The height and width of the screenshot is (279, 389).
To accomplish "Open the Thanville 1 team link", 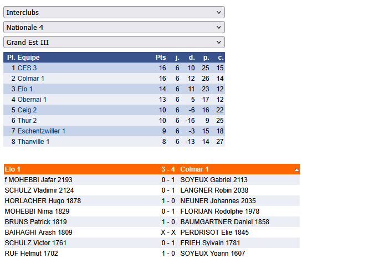I will point(33,142).
